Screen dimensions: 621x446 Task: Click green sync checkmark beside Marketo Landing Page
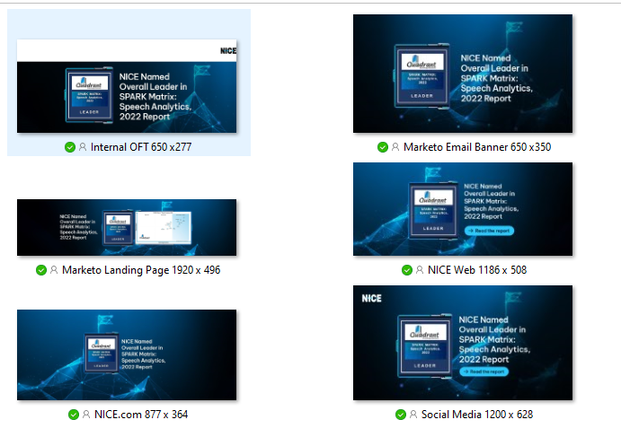coord(41,270)
